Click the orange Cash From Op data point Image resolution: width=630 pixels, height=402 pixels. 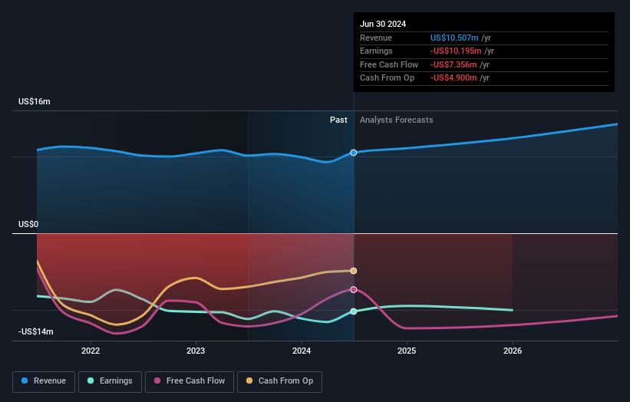click(354, 271)
